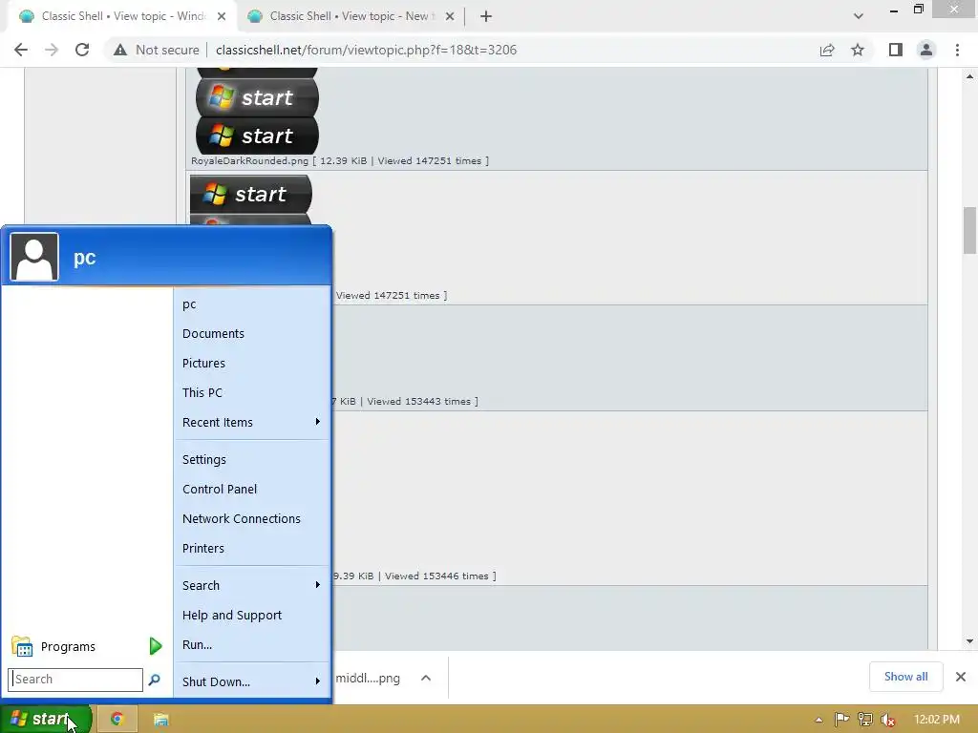978x733 pixels.
Task: Bookmark this page with the star icon
Action: [858, 50]
